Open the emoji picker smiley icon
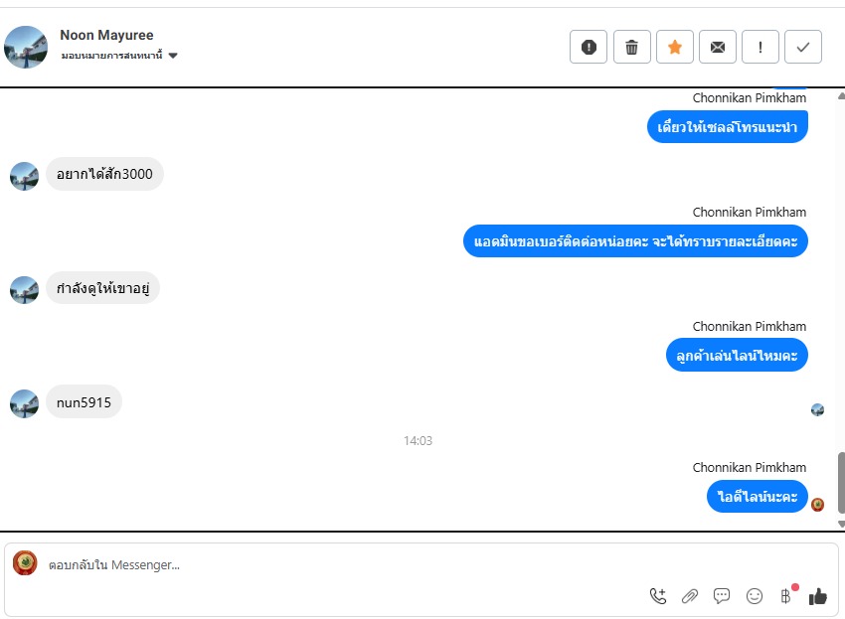Viewport: 845px width, 619px height. [754, 596]
